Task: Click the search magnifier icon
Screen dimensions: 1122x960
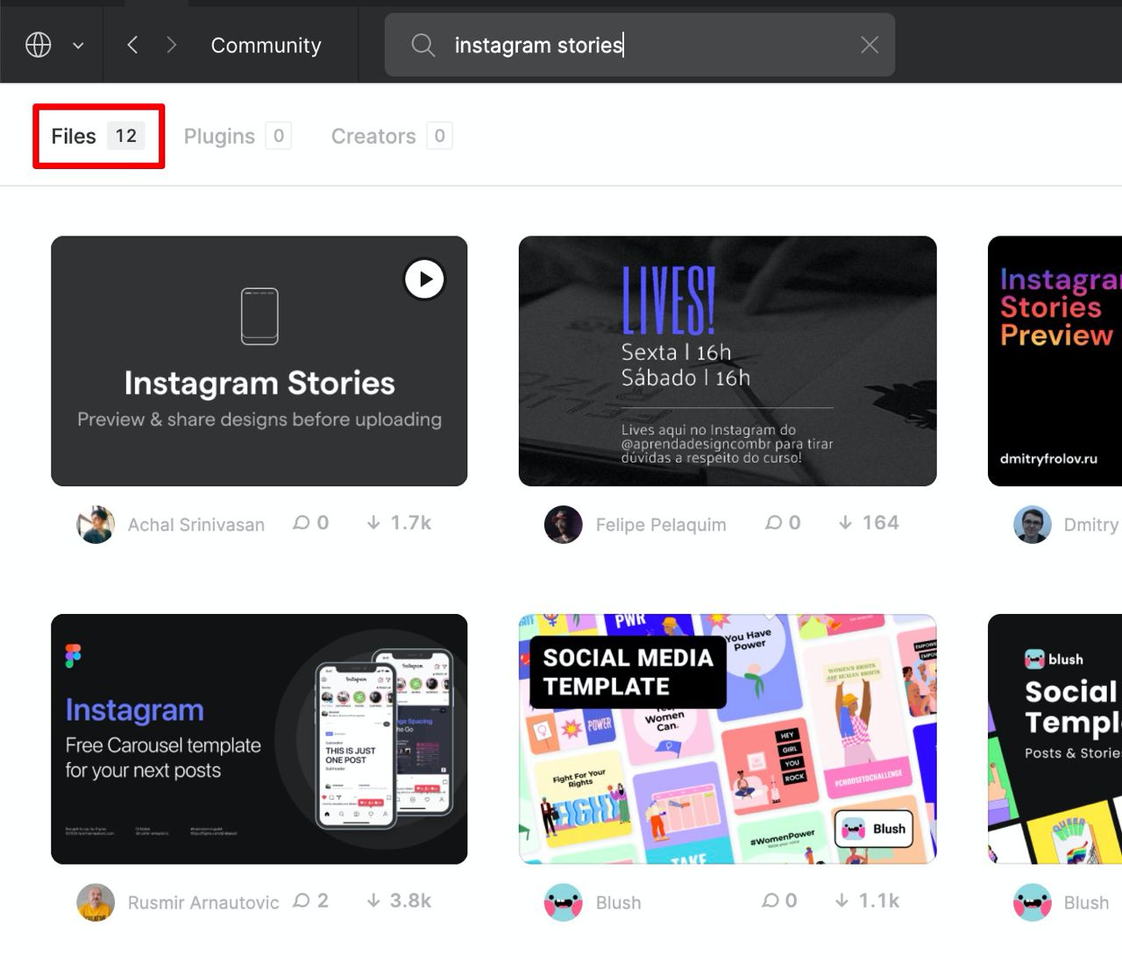Action: click(423, 45)
